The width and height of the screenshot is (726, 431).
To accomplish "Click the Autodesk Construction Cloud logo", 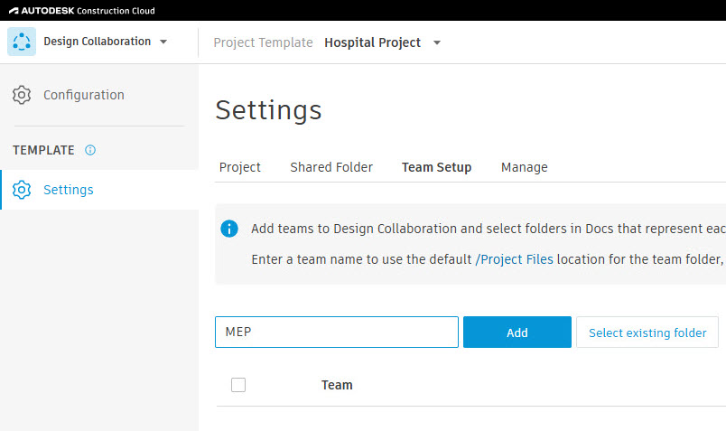I will click(82, 11).
